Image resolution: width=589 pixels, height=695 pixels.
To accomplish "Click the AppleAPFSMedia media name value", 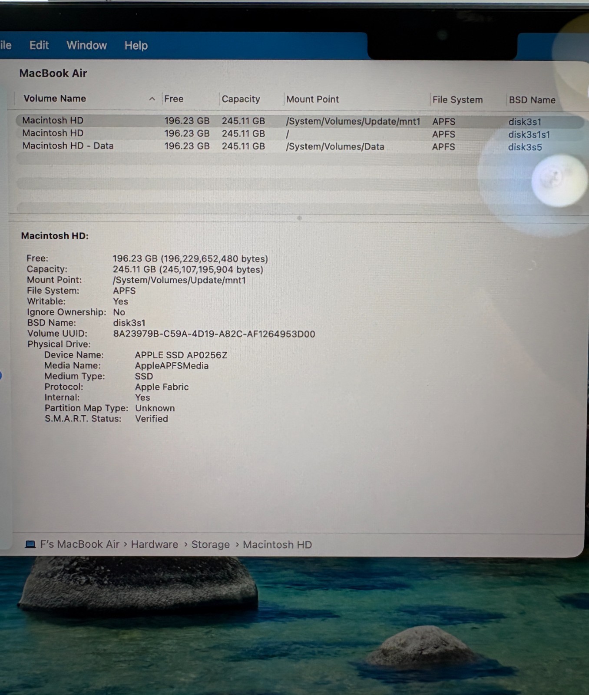I will pos(172,366).
